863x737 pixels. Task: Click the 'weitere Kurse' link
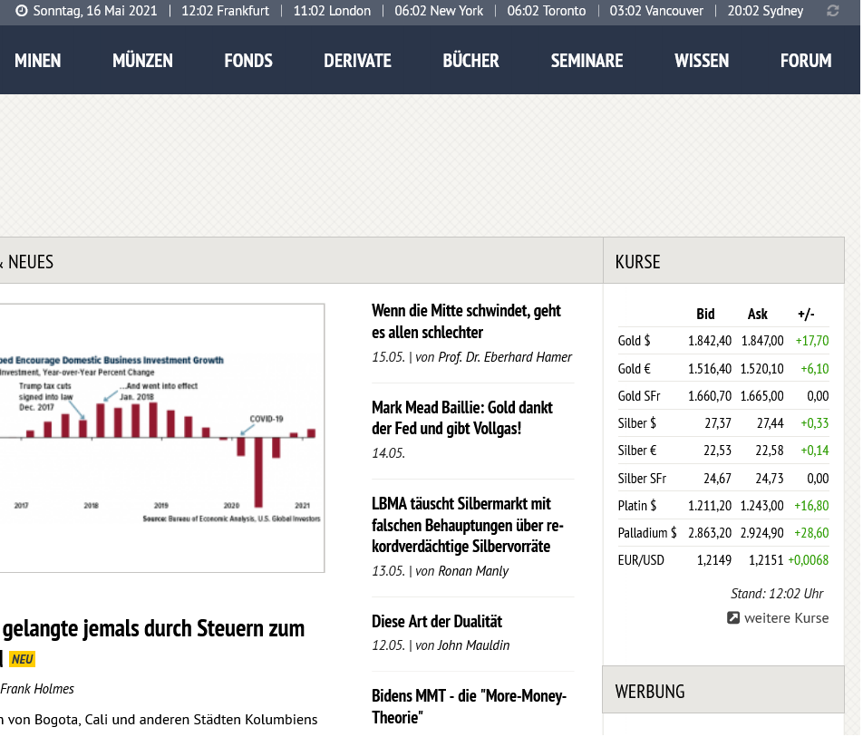pyautogui.click(x=786, y=617)
